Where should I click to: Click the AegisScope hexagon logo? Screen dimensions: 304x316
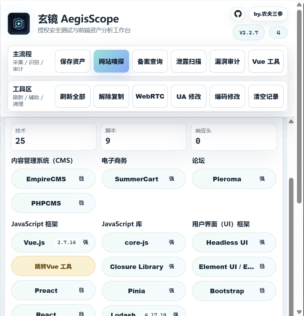click(x=19, y=23)
